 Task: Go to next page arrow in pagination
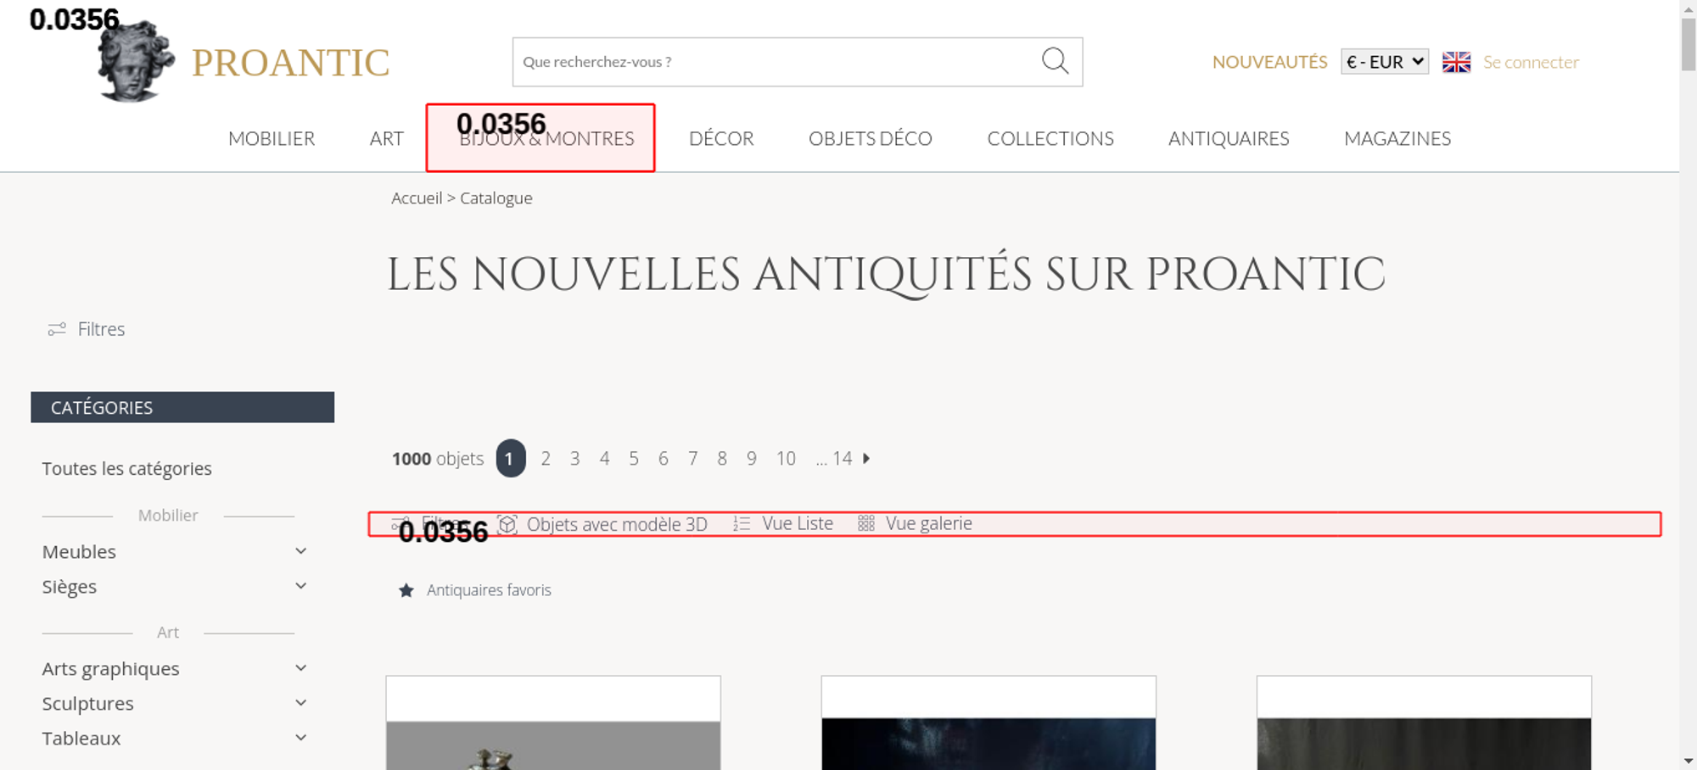point(866,459)
